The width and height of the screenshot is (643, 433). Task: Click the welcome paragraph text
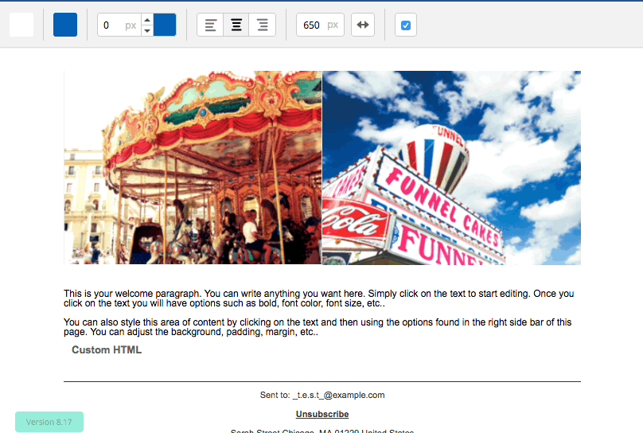318,298
